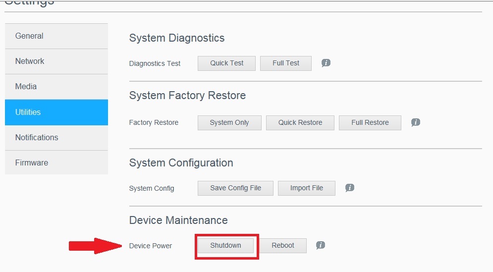This screenshot has width=493, height=272.
Task: Run the Quick Test diagnostic
Action: [226, 63]
